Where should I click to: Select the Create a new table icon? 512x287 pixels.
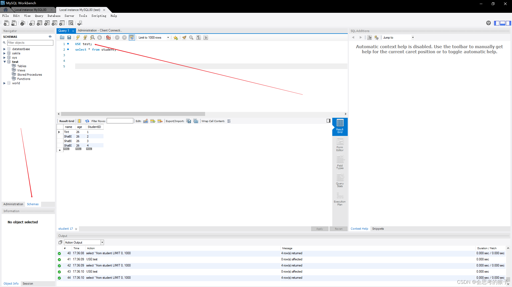point(39,23)
